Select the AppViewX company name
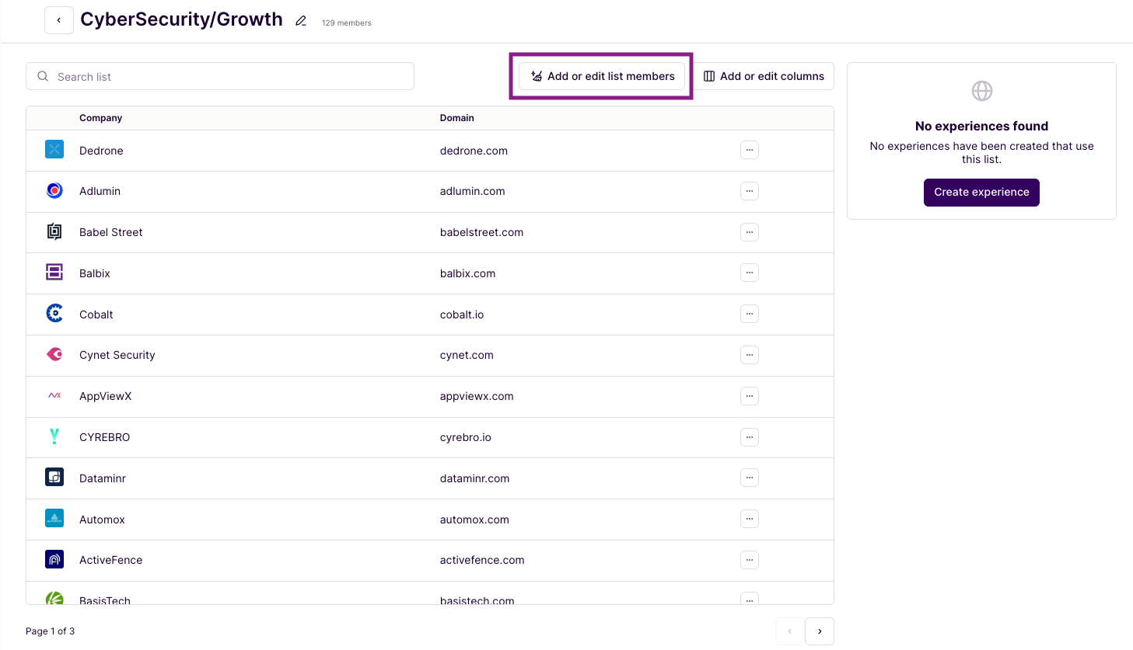The image size is (1133, 650). pyautogui.click(x=106, y=396)
